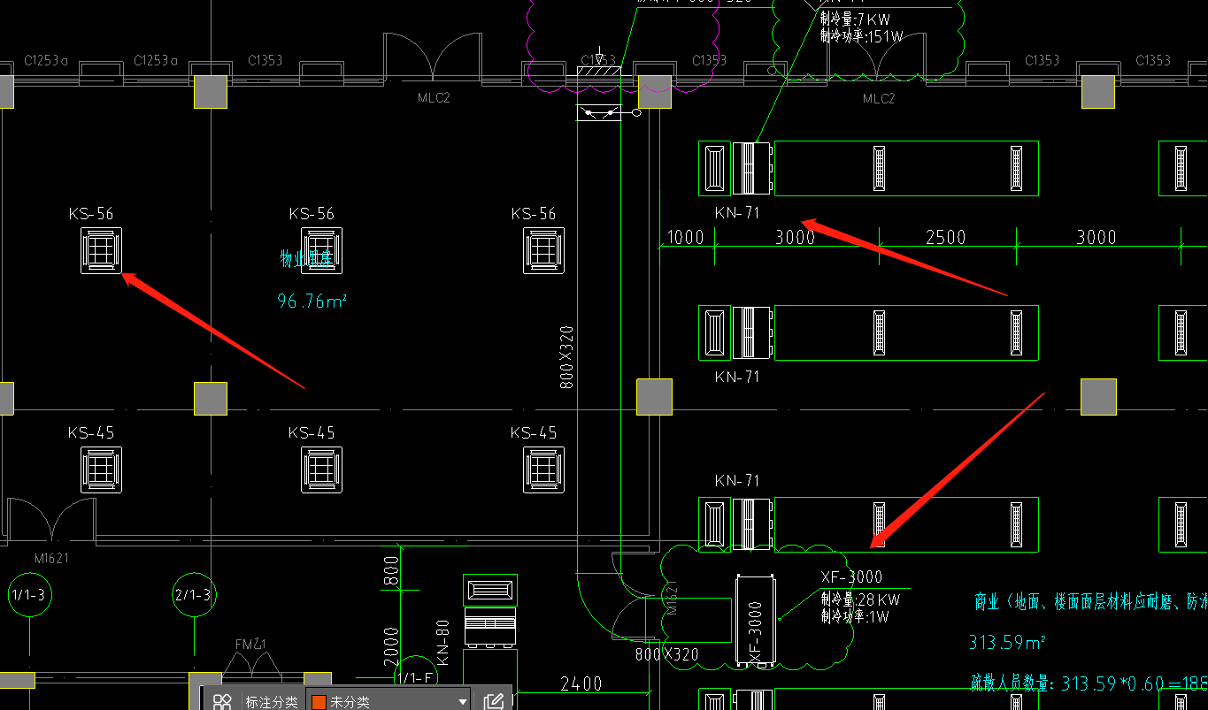The width and height of the screenshot is (1208, 710).
Task: Select the 疏散人员数量 calculation text
Action: coord(1088,683)
